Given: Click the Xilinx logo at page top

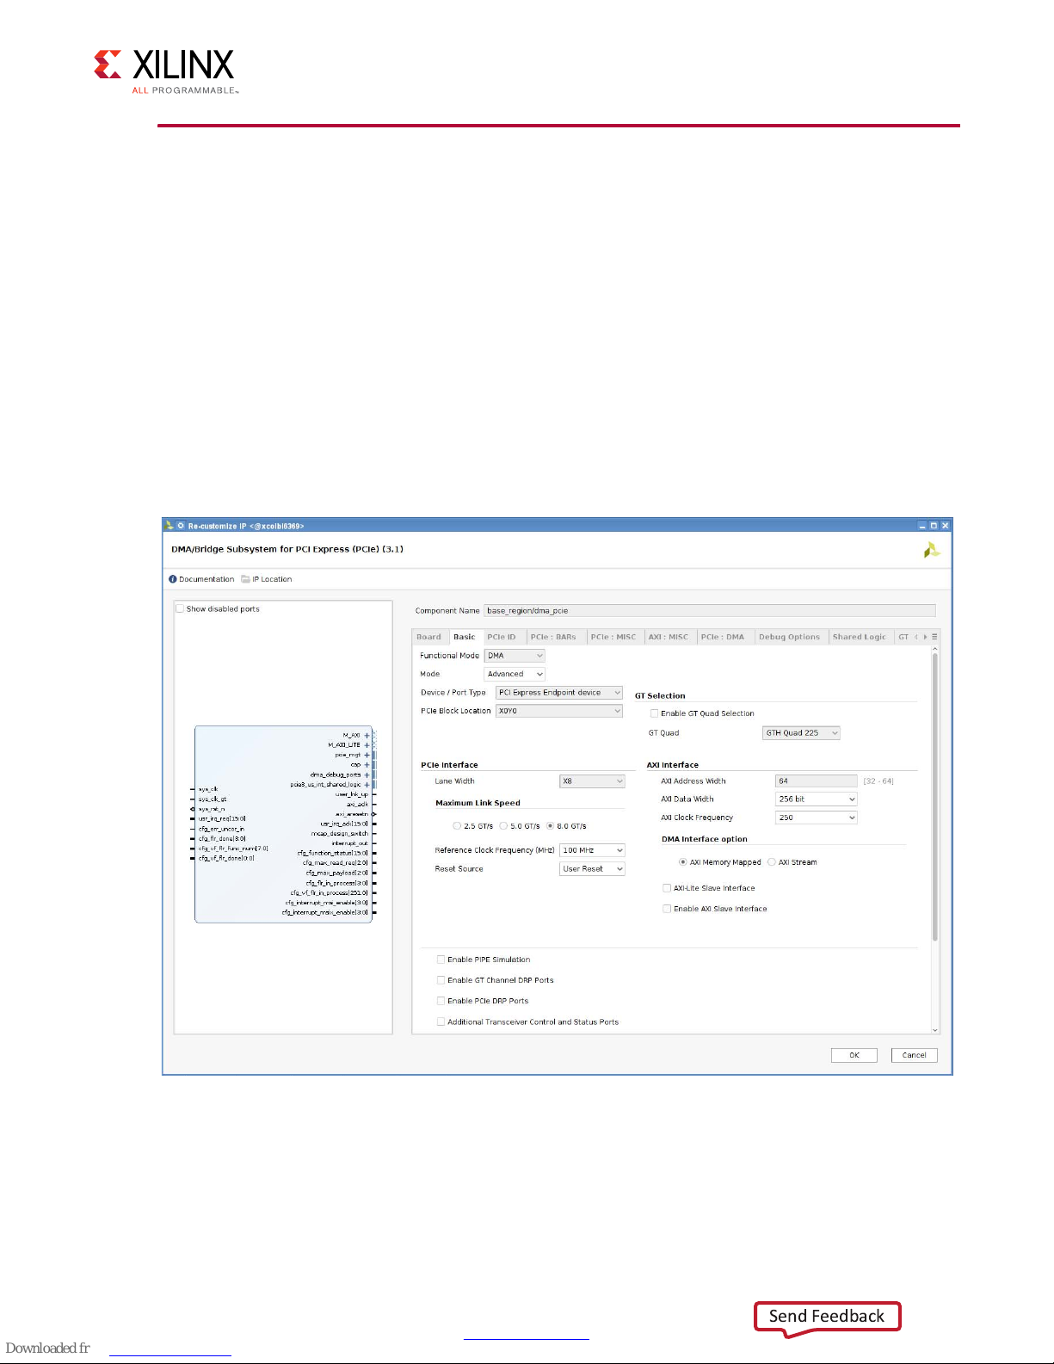Looking at the screenshot, I should point(165,71).
